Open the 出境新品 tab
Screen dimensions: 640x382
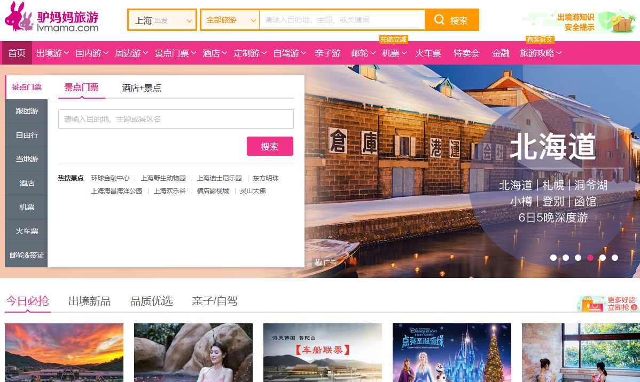[x=89, y=301]
